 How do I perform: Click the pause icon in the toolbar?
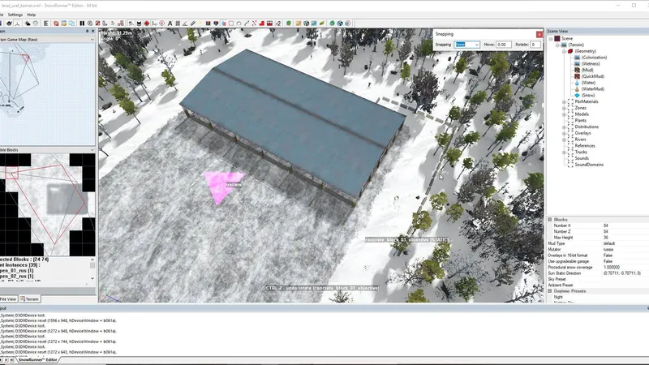(x=82, y=24)
